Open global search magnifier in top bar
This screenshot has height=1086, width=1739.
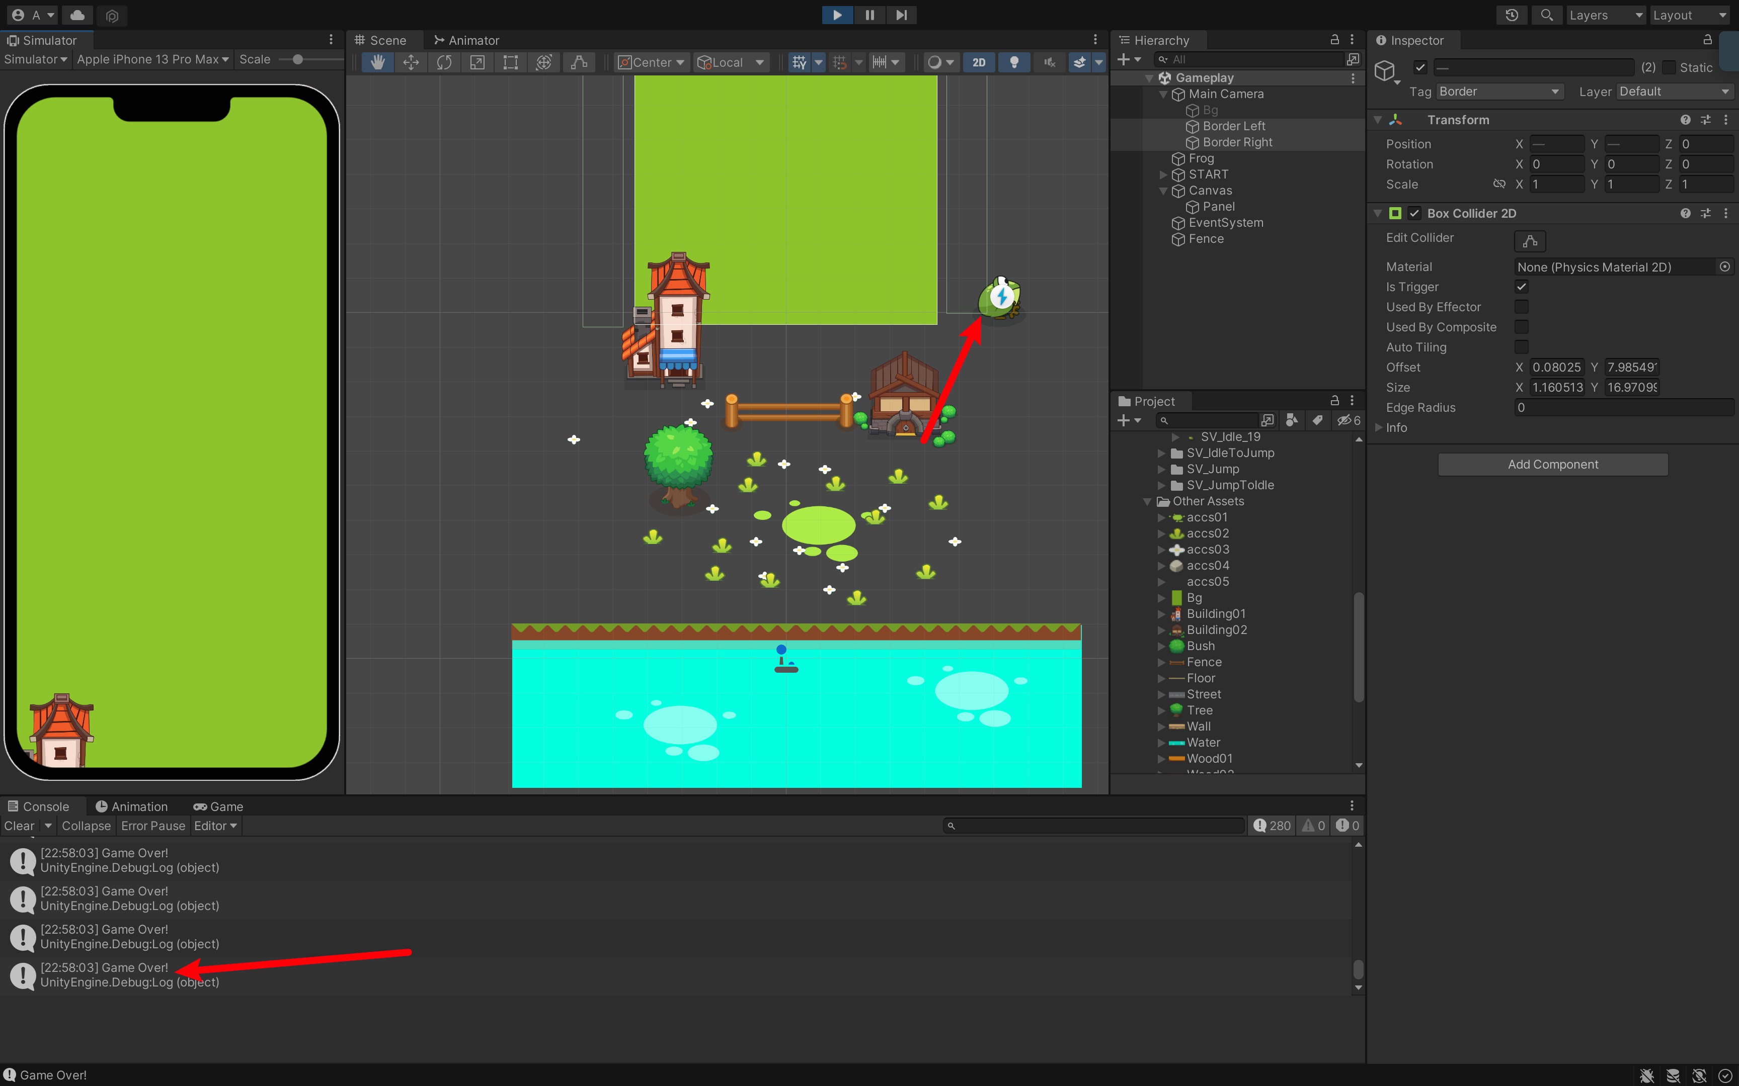[1546, 15]
